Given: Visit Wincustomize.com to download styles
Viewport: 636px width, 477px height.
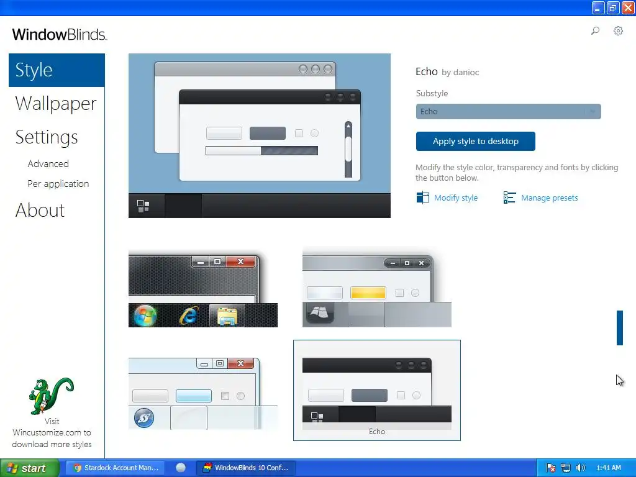Looking at the screenshot, I should (52, 433).
